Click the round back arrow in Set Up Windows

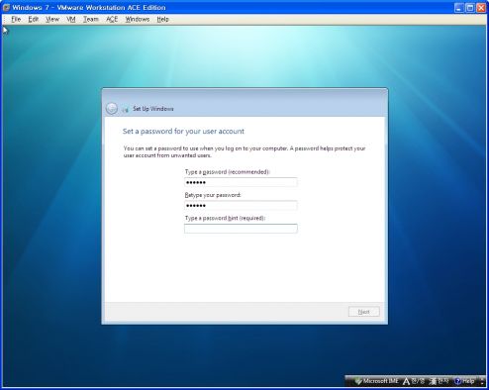(112, 109)
